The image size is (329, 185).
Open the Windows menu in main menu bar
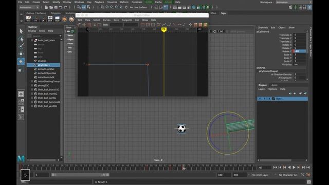click(79, 2)
